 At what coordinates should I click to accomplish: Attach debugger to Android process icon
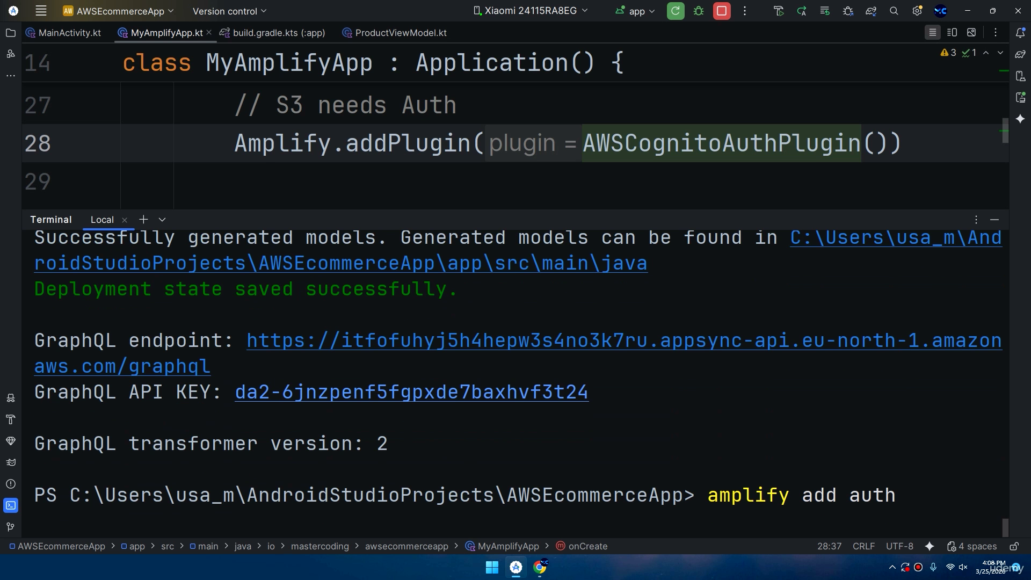click(x=848, y=11)
